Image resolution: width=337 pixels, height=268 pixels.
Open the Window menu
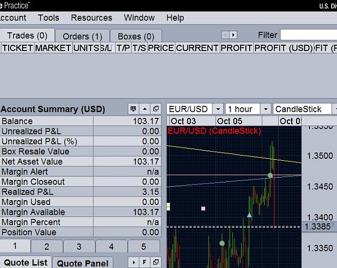click(x=139, y=18)
